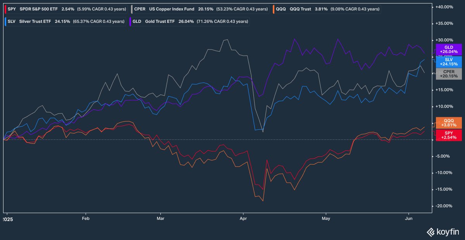Click the gray CPER color marker in legend
This screenshot has width=465, height=240.
132,9
